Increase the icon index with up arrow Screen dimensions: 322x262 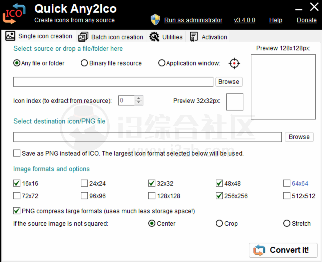[139, 98]
